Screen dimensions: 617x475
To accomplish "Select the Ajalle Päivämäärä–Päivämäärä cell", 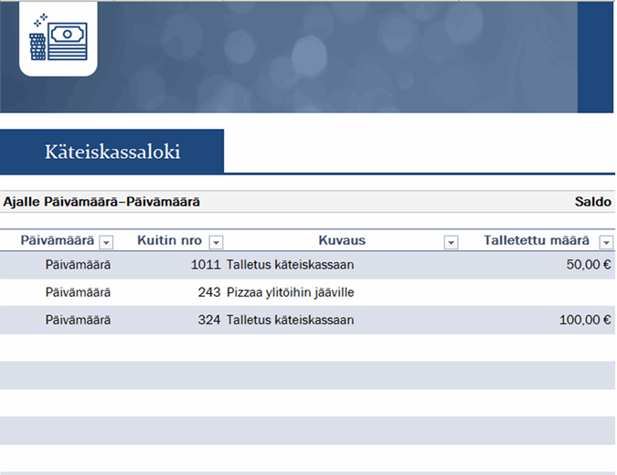I will 101,202.
